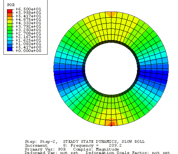This screenshot has width=178, height=154.
Task: Click legend value +0.000e+00
Action: tap(28, 51)
